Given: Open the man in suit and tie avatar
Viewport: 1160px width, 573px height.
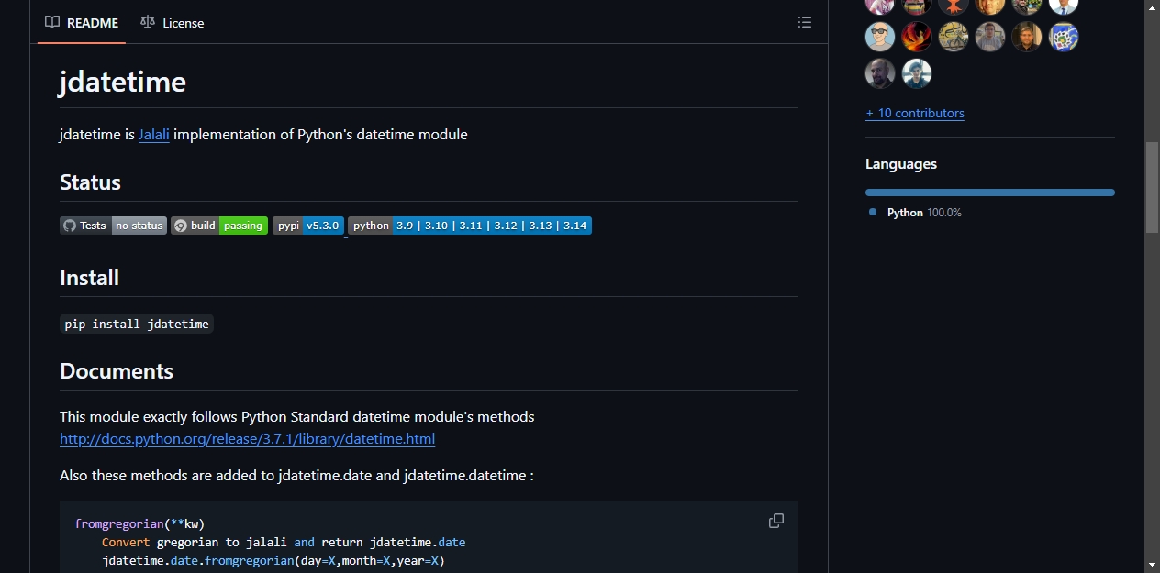Looking at the screenshot, I should (1064, 6).
